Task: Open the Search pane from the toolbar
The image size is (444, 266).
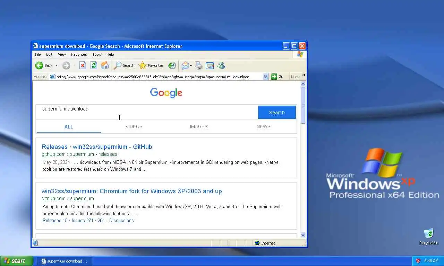Action: pyautogui.click(x=124, y=65)
